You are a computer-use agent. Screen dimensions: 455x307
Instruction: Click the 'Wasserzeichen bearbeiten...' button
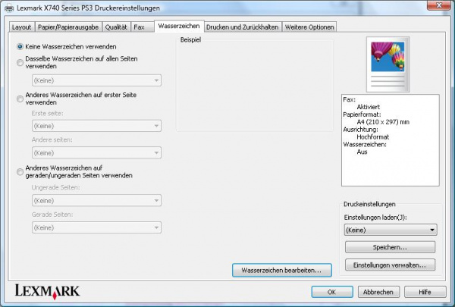281,270
